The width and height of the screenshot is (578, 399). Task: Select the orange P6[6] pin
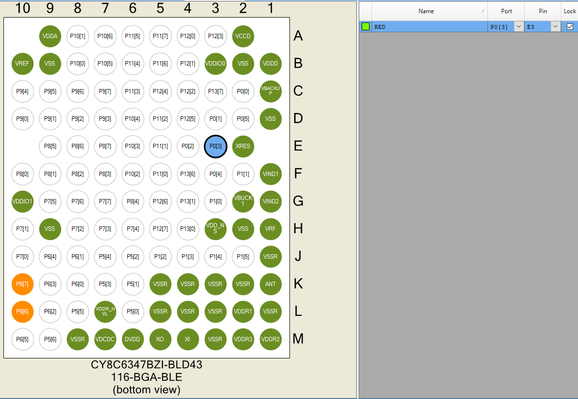pyautogui.click(x=23, y=311)
